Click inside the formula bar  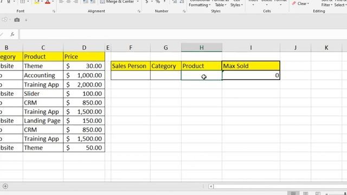(183, 34)
